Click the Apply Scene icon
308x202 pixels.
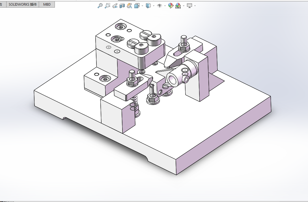[178, 6]
